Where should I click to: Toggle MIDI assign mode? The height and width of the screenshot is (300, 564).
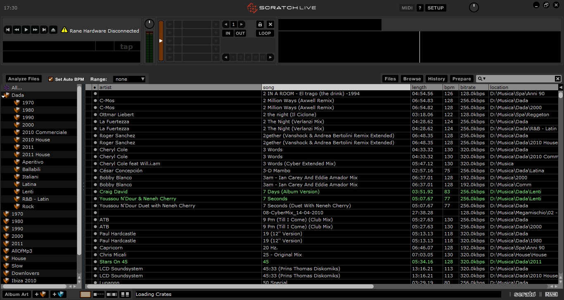point(407,8)
